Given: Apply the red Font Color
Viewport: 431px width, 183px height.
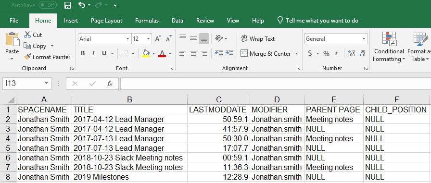Looking at the screenshot, I should click(x=162, y=53).
